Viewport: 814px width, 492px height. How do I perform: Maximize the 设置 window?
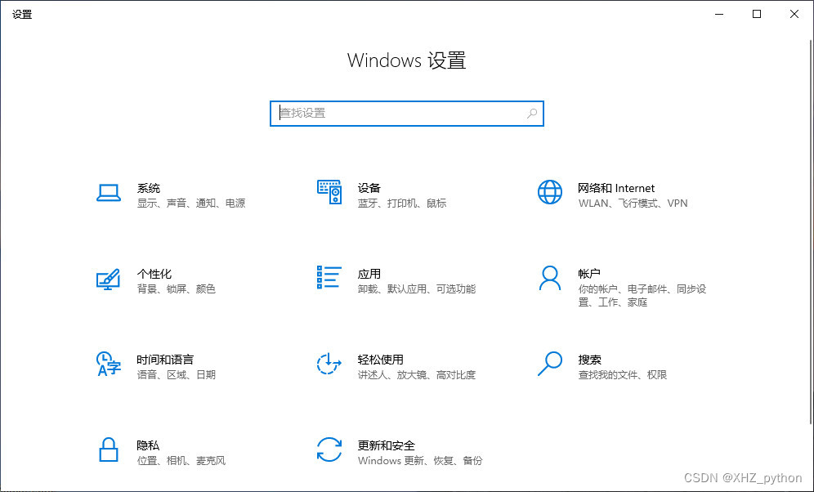click(x=756, y=14)
